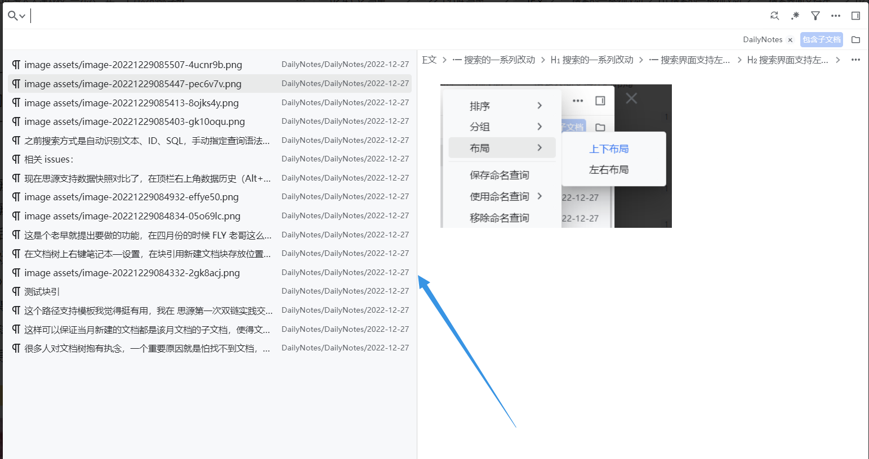Open the search syntax method icon

click(795, 16)
